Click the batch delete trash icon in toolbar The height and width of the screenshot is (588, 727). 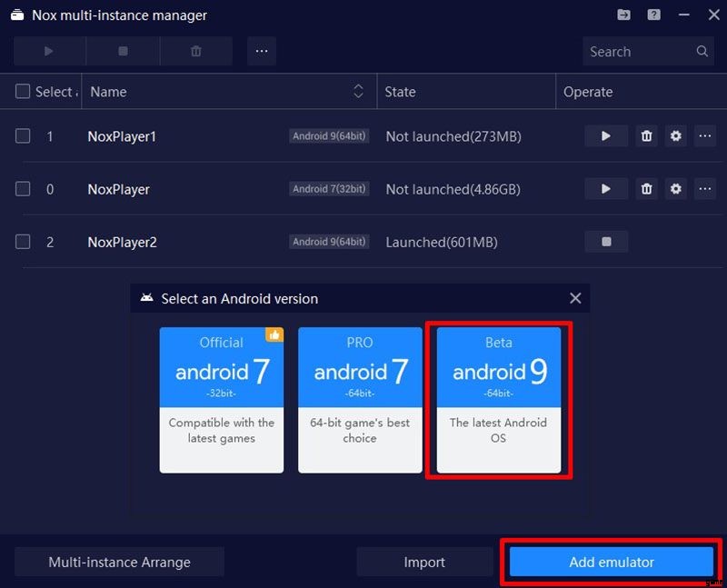click(196, 51)
